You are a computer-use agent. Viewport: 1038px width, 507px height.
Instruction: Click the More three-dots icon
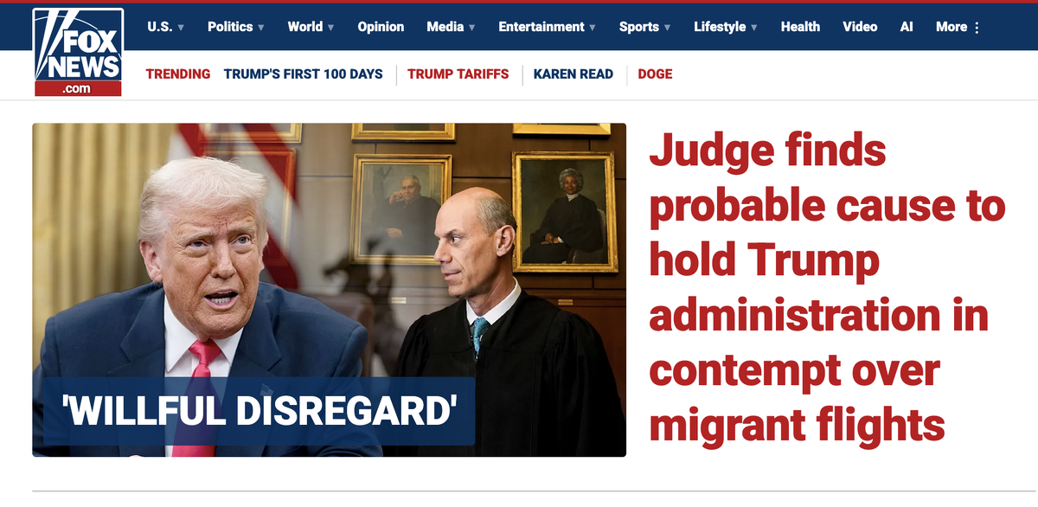click(977, 27)
